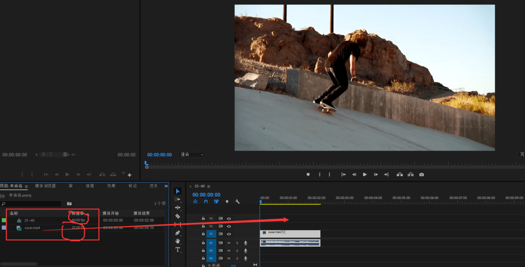Toggle V2 track output eye
This screenshot has width=525, height=267.
click(x=229, y=226)
